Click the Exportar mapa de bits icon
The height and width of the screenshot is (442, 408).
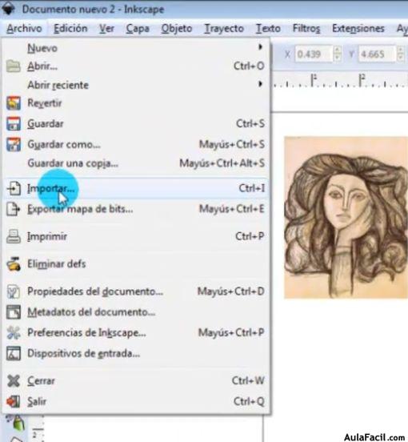click(14, 209)
